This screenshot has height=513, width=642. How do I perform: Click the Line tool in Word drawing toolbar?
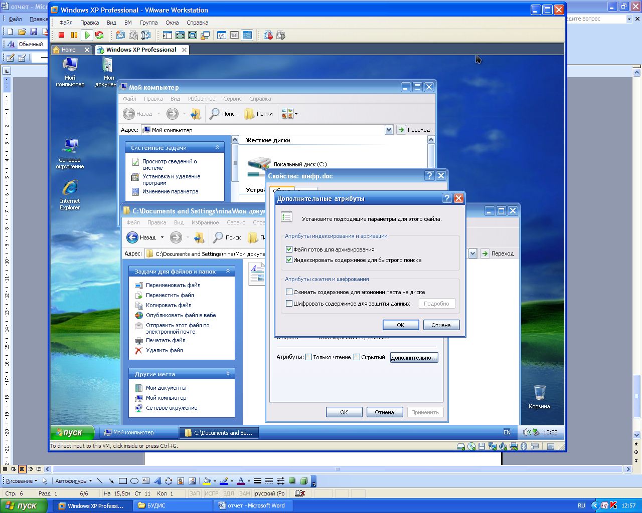pos(99,481)
